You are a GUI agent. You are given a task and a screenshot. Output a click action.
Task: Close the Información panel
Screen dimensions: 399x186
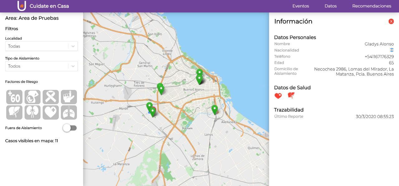391,21
